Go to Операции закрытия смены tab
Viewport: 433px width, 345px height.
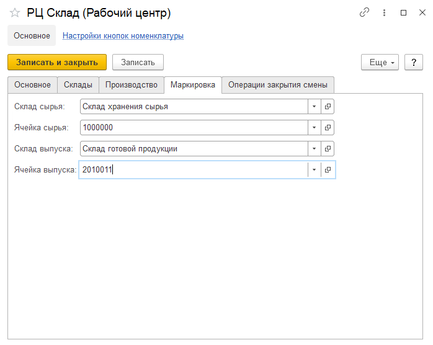(x=277, y=84)
